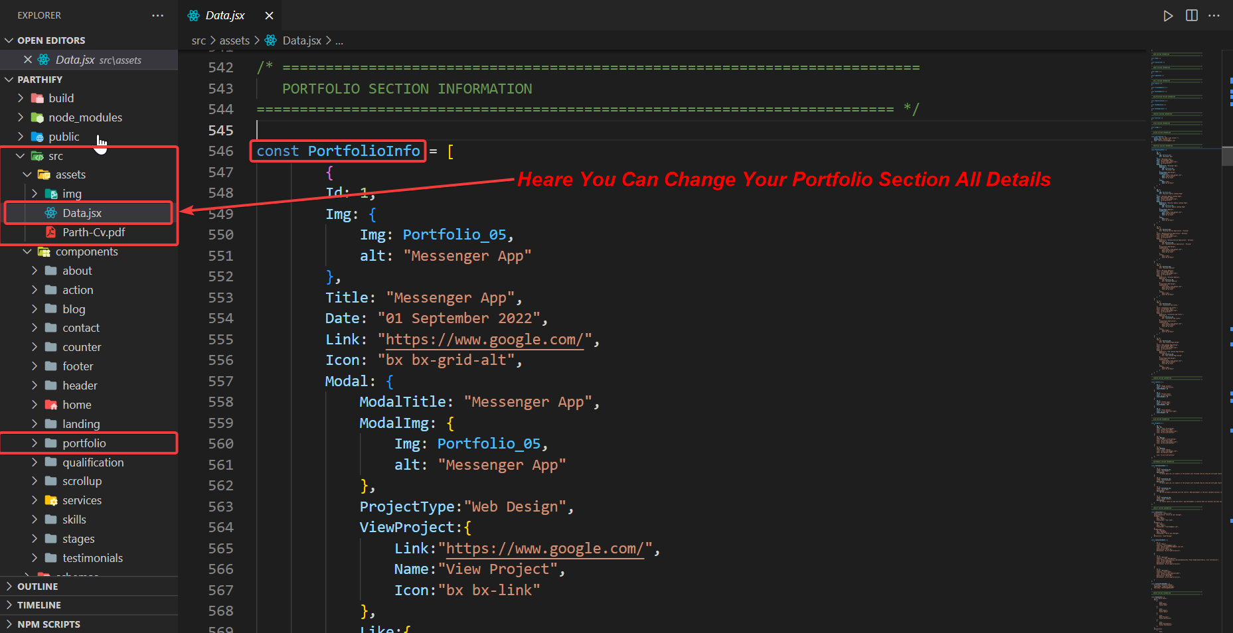This screenshot has width=1233, height=633.
Task: Expand the OUTLINE section
Action: pyautogui.click(x=9, y=587)
